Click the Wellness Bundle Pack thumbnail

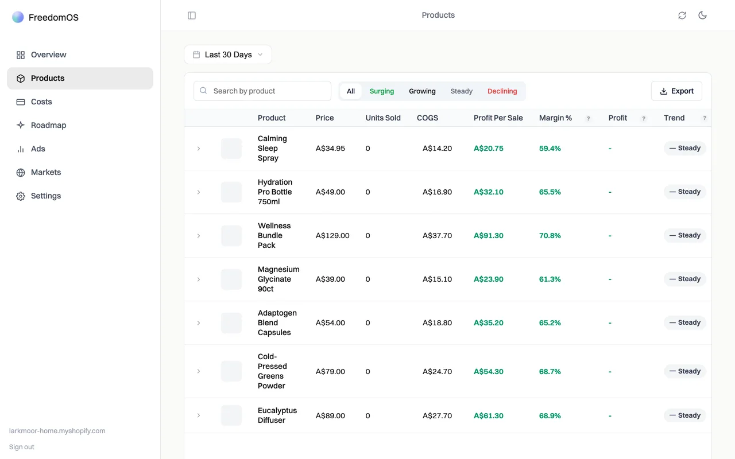231,236
